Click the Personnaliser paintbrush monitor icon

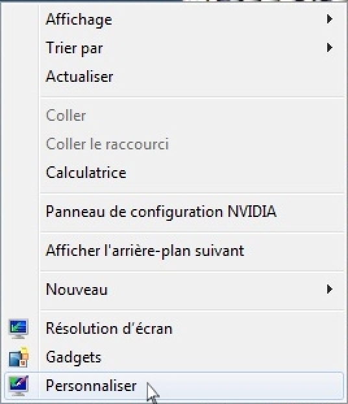point(18,386)
